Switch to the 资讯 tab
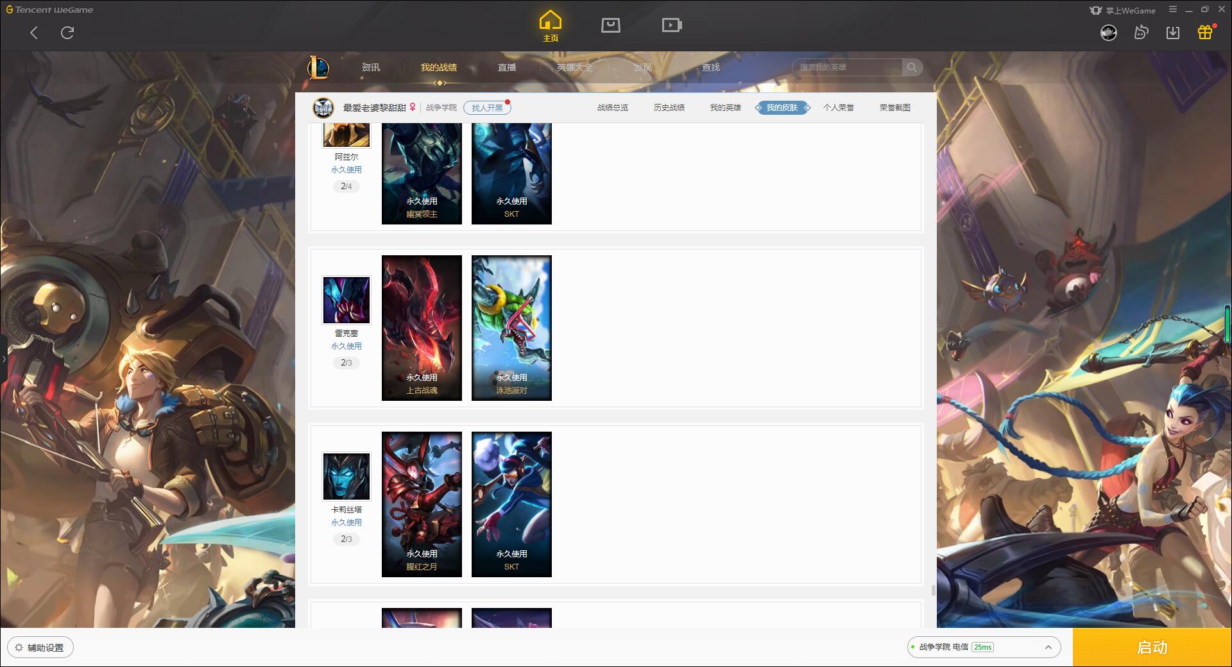The image size is (1232, 667). pyautogui.click(x=370, y=67)
